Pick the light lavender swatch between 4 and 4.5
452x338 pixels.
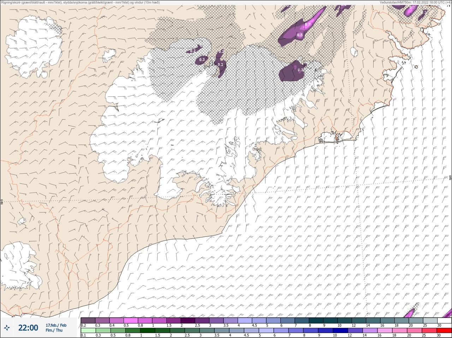[245, 320]
